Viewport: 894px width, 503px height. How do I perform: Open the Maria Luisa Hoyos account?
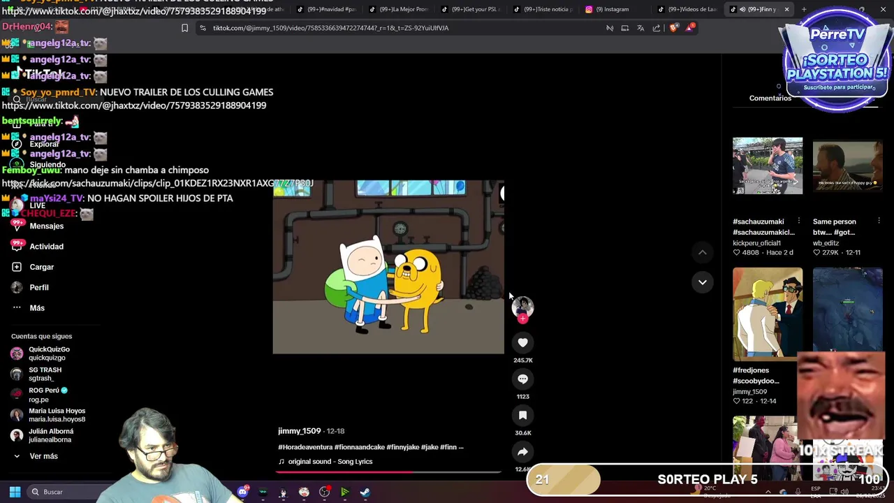[57, 415]
